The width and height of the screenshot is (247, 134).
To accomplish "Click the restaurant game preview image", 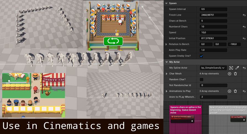I will coord(113,25).
